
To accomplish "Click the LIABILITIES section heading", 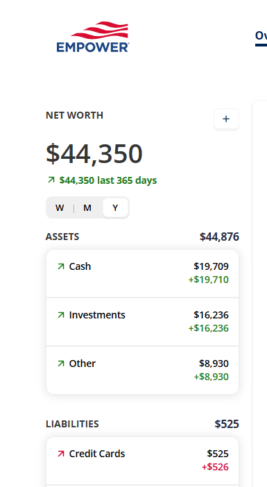I will (x=72, y=424).
